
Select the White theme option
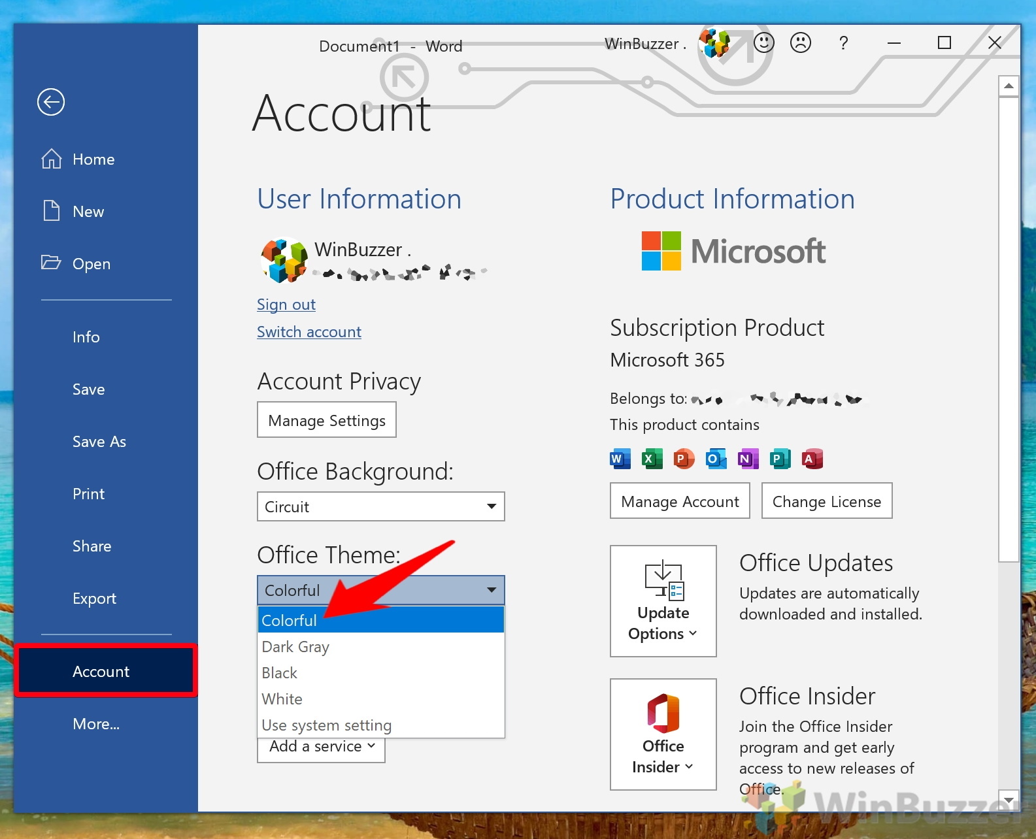click(x=381, y=699)
